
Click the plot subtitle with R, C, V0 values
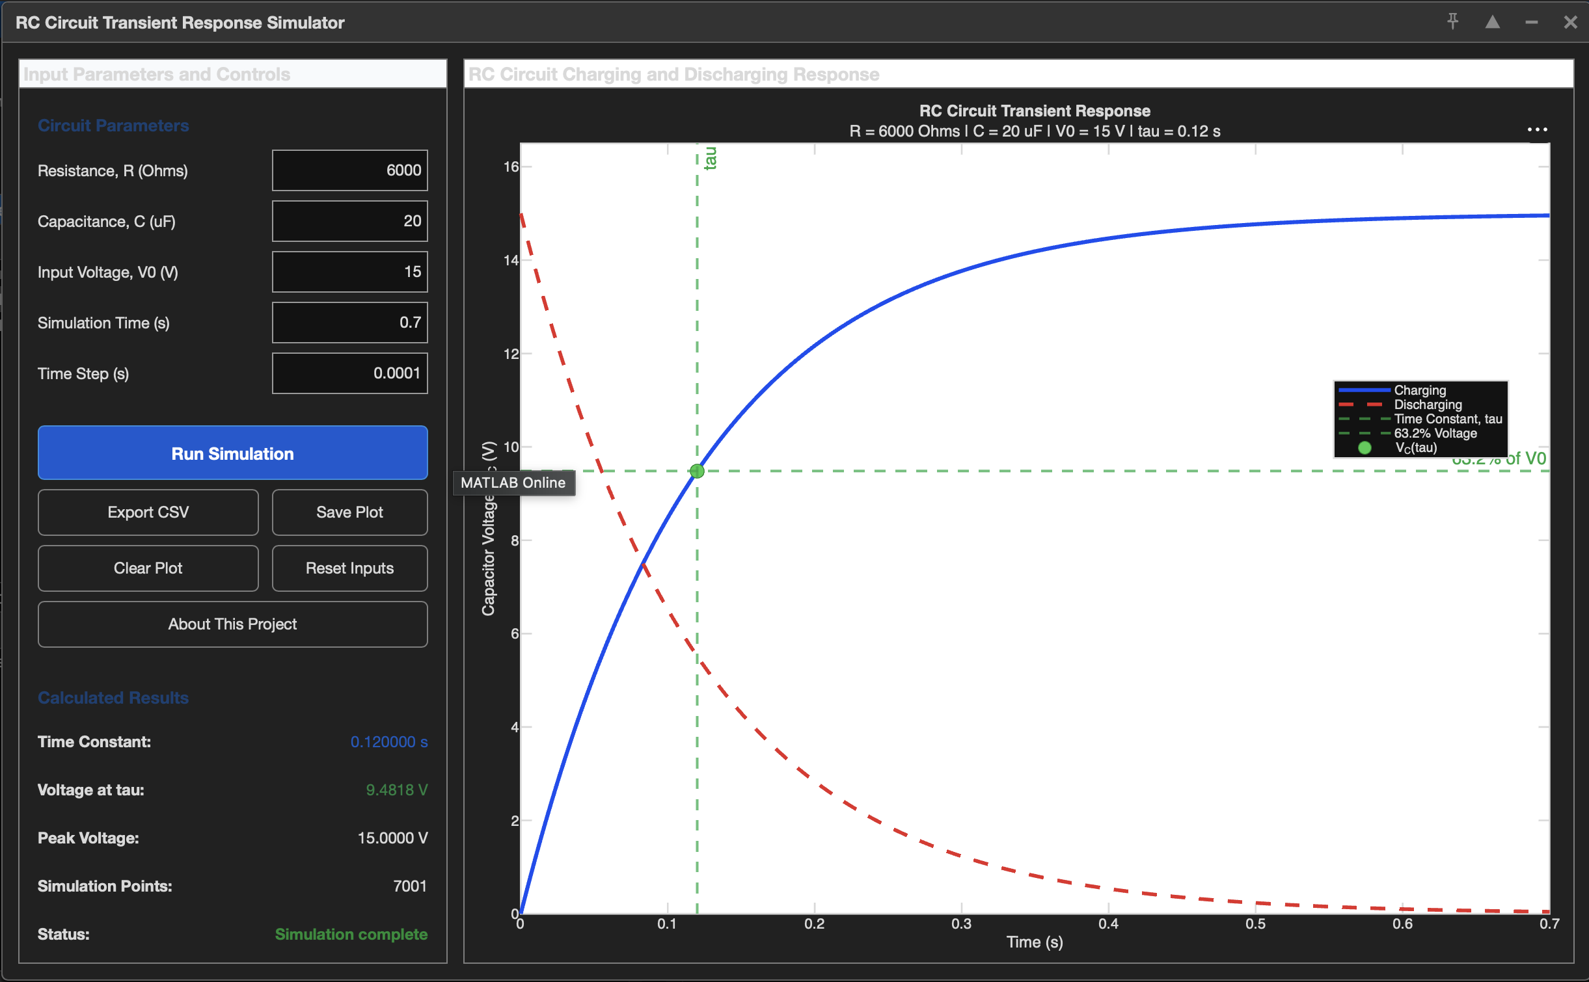1035,131
